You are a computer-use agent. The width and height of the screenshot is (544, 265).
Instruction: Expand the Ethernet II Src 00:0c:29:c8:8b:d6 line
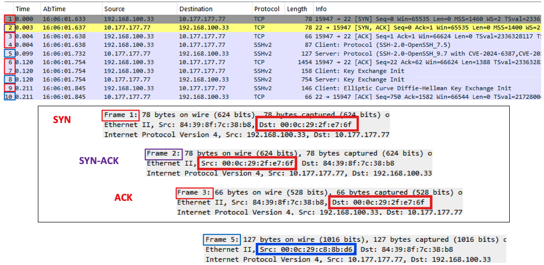pos(329,249)
